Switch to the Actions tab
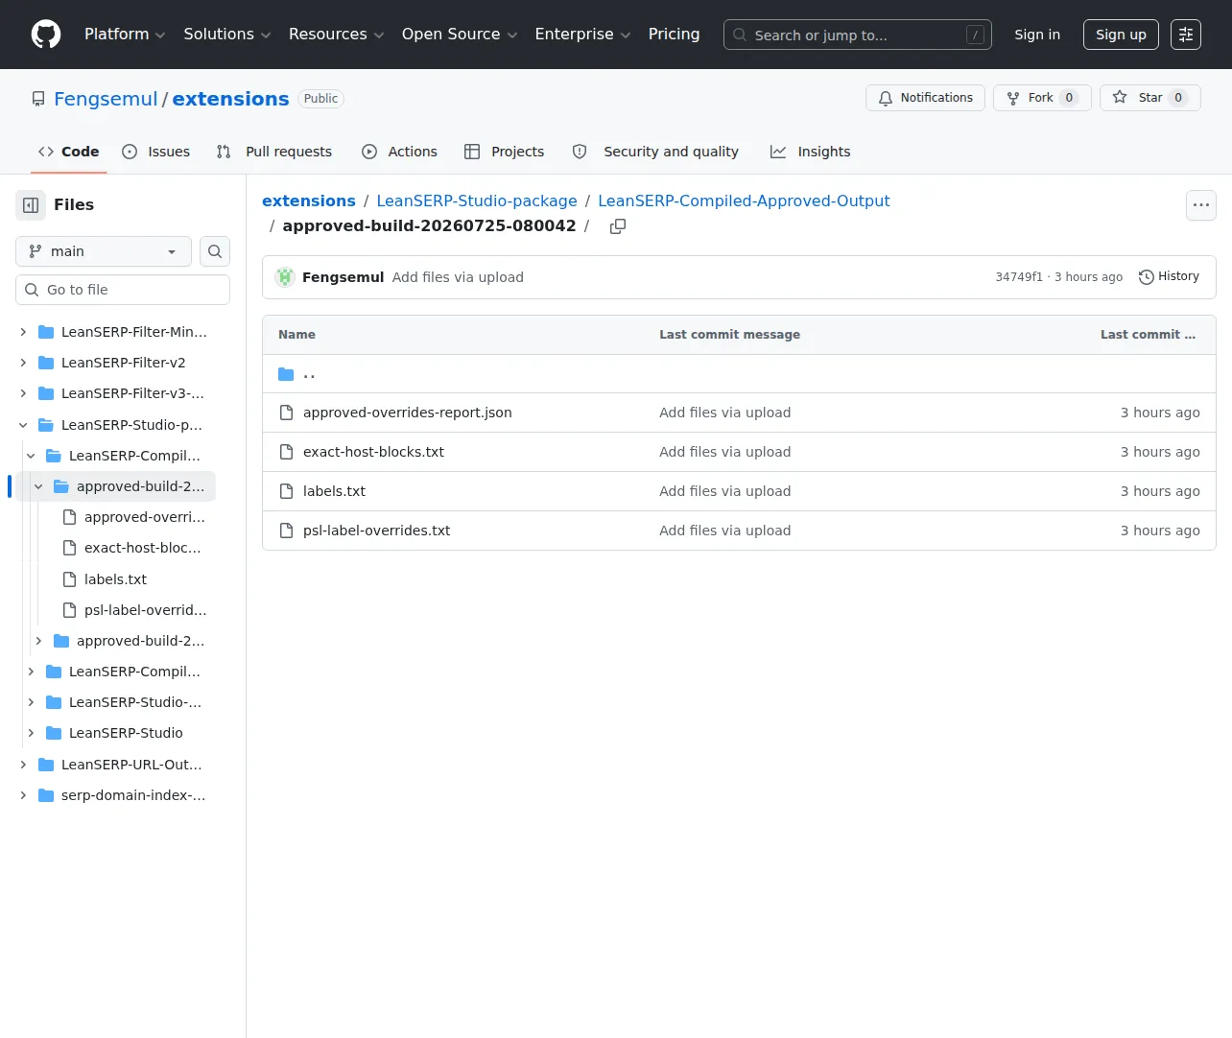This screenshot has width=1232, height=1038. pos(399,152)
